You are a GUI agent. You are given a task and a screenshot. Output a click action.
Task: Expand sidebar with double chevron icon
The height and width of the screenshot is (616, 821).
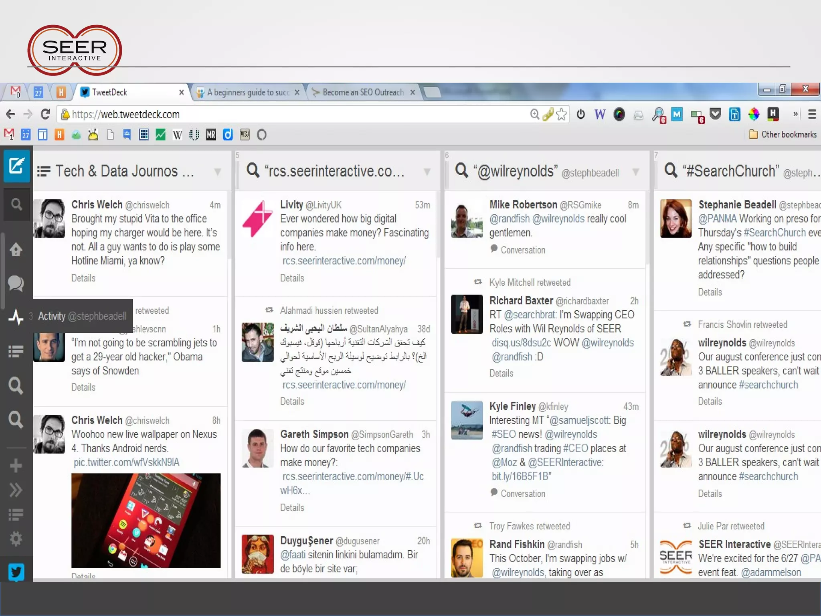point(16,490)
